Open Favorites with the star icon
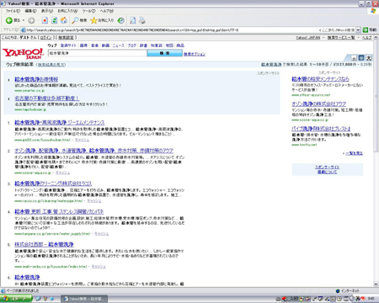Viewport: 379px width, 303px height. (x=102, y=20)
